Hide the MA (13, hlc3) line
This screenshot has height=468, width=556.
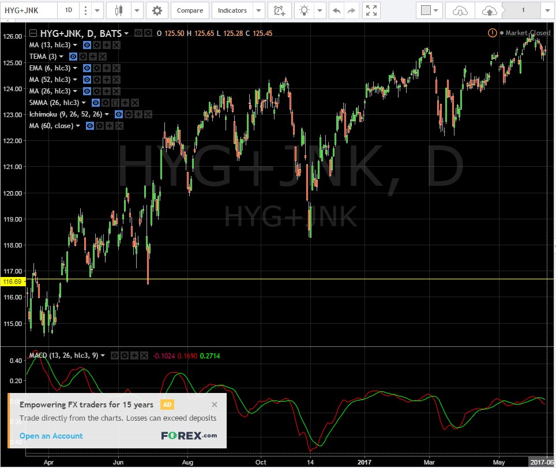coord(87,45)
